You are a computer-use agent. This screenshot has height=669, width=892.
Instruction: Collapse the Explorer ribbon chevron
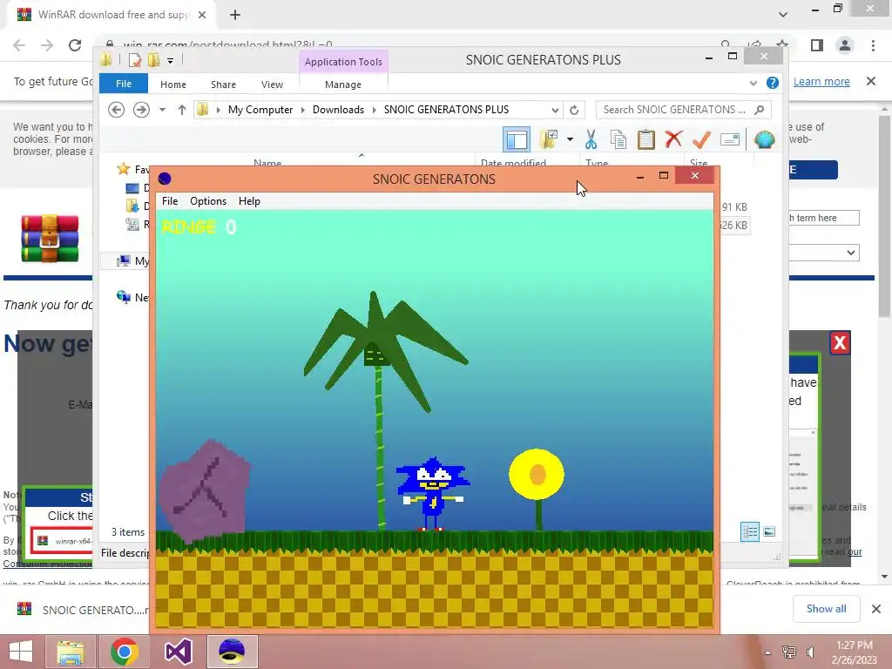point(753,83)
